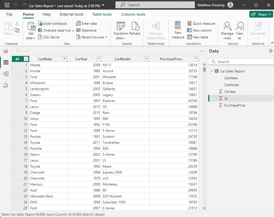Expand the formula bar chevron
The image size is (274, 217).
click(202, 51)
